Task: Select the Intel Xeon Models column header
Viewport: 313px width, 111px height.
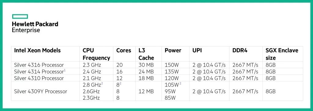Action: pyautogui.click(x=37, y=50)
